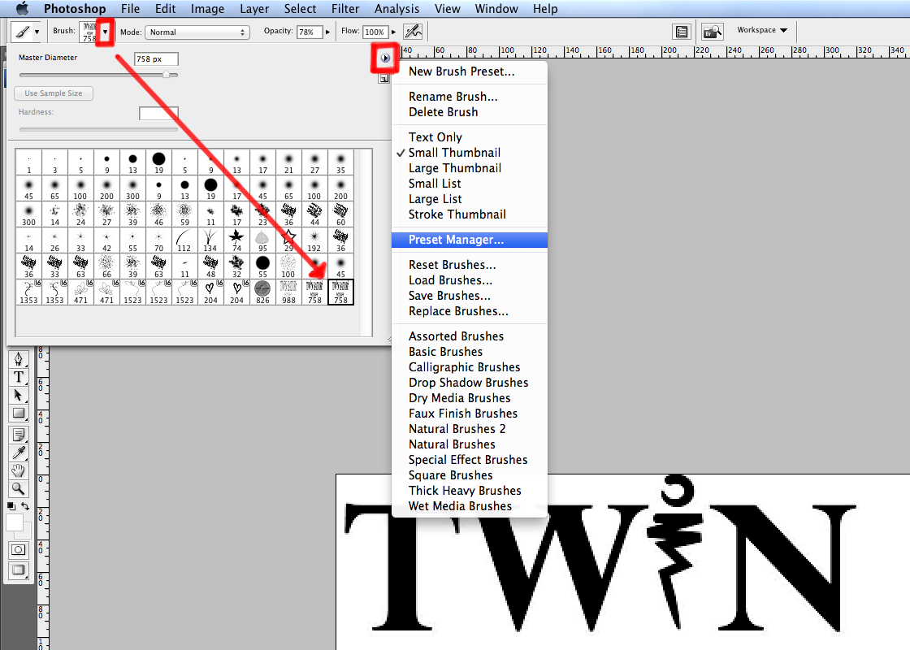Select Load Brushes... menu item
This screenshot has height=650, width=910.
pos(470,280)
